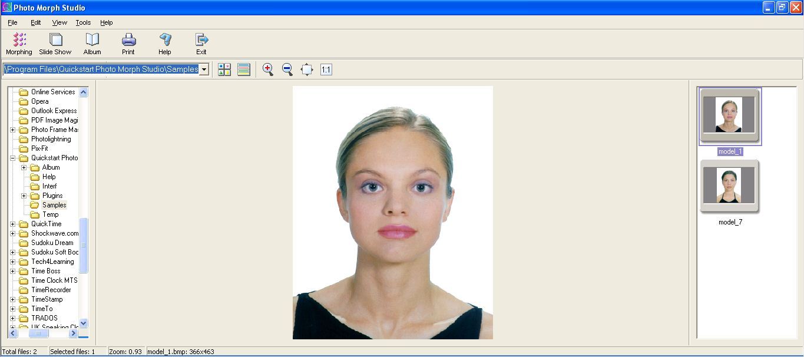Expand the Plugins folder node
The width and height of the screenshot is (804, 357).
point(24,196)
